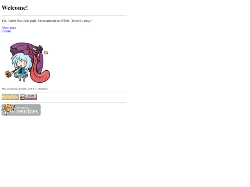The height and width of the screenshot is (187, 250).
Task: Click the brown sign held by chibi
Action: pyautogui.click(x=8, y=74)
